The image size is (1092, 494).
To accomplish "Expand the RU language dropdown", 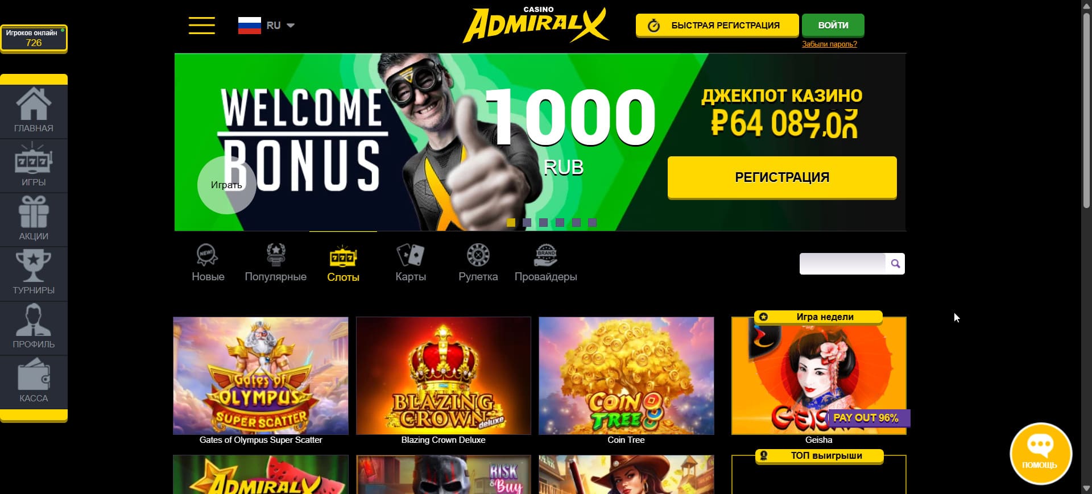I will (266, 26).
